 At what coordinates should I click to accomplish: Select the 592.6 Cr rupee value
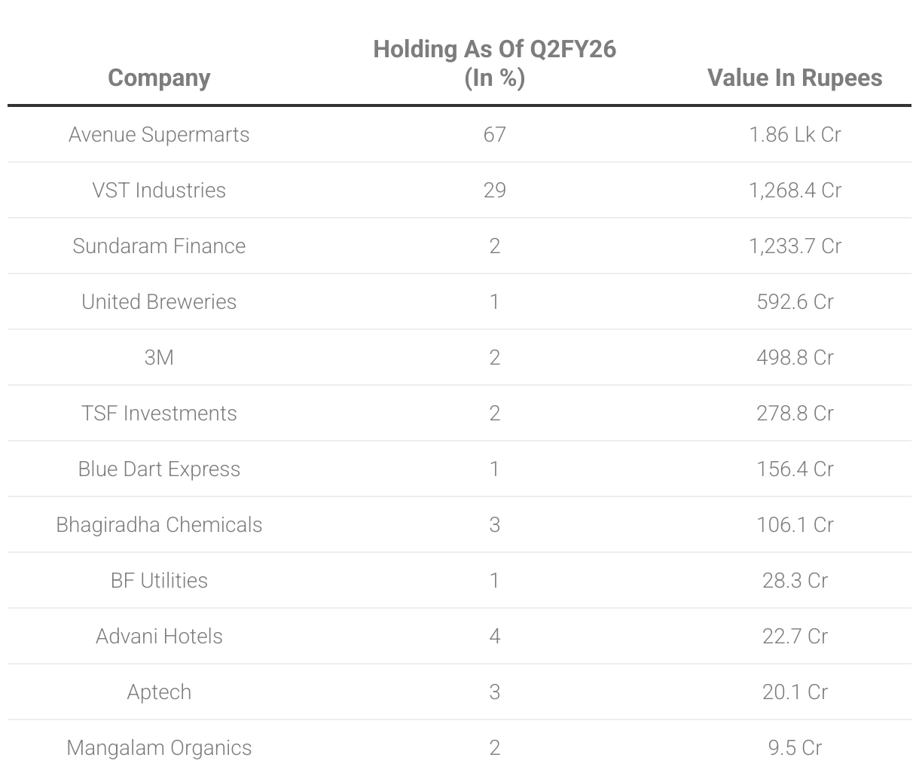click(795, 301)
